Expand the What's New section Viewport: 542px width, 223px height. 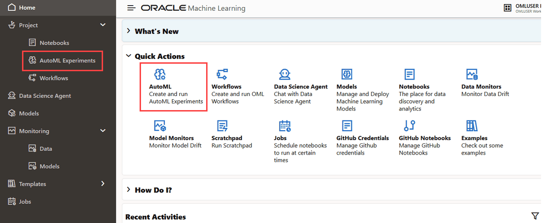(128, 31)
